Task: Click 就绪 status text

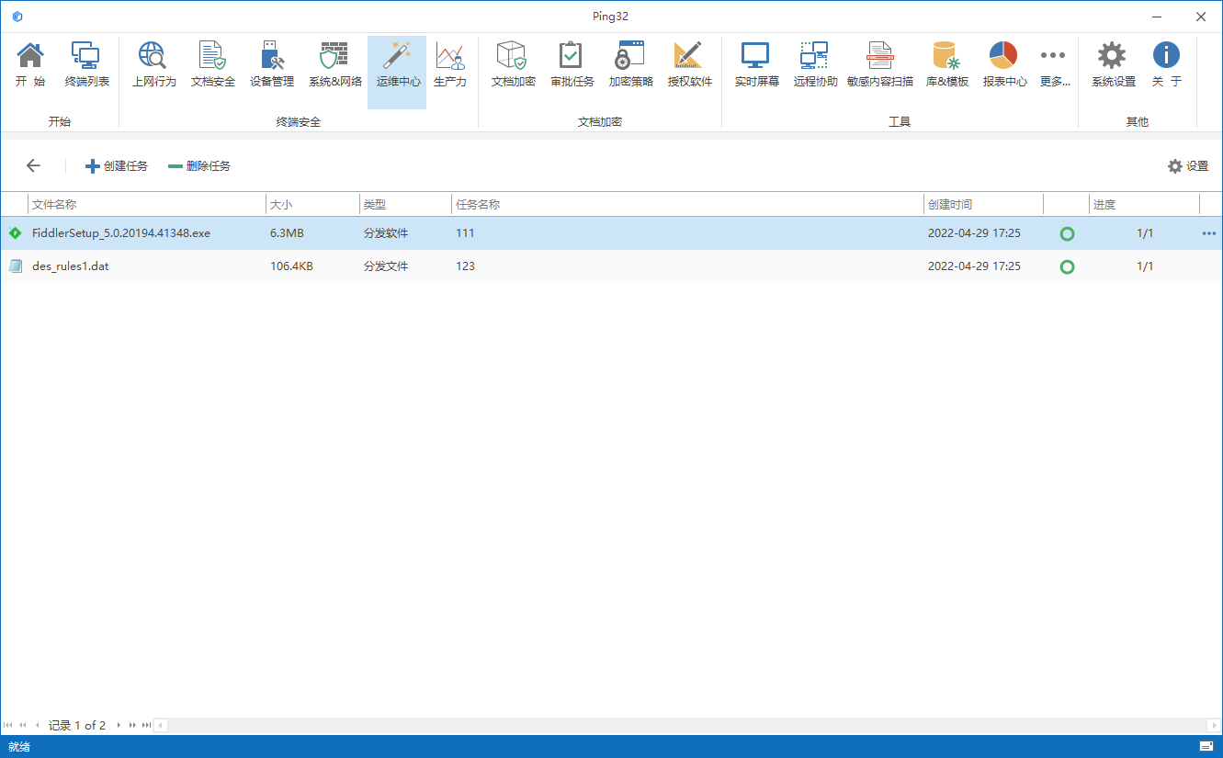Action: pyautogui.click(x=18, y=747)
